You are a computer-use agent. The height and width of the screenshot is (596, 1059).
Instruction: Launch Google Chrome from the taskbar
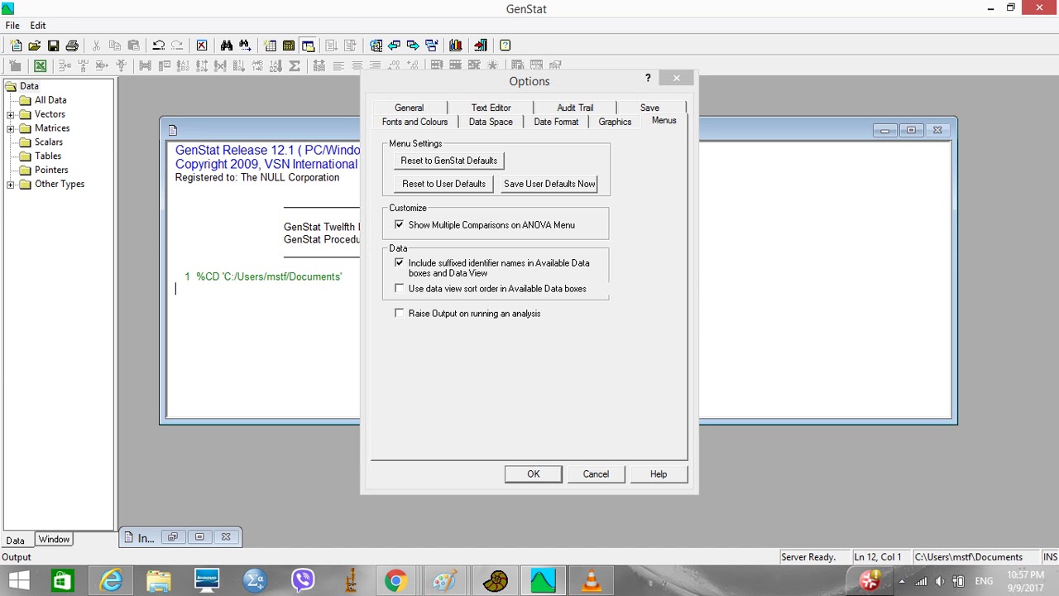(395, 580)
